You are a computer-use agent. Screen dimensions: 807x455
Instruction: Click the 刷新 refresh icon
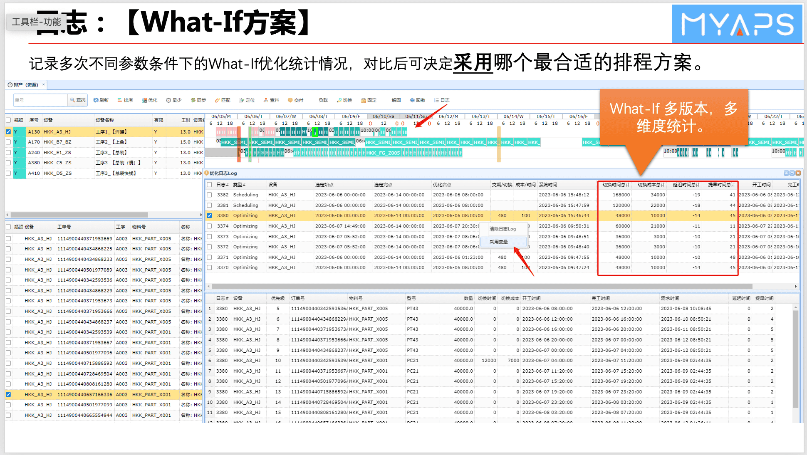coord(101,100)
